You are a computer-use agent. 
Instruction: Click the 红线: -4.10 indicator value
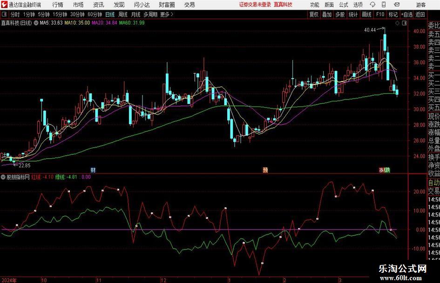pyautogui.click(x=42, y=177)
